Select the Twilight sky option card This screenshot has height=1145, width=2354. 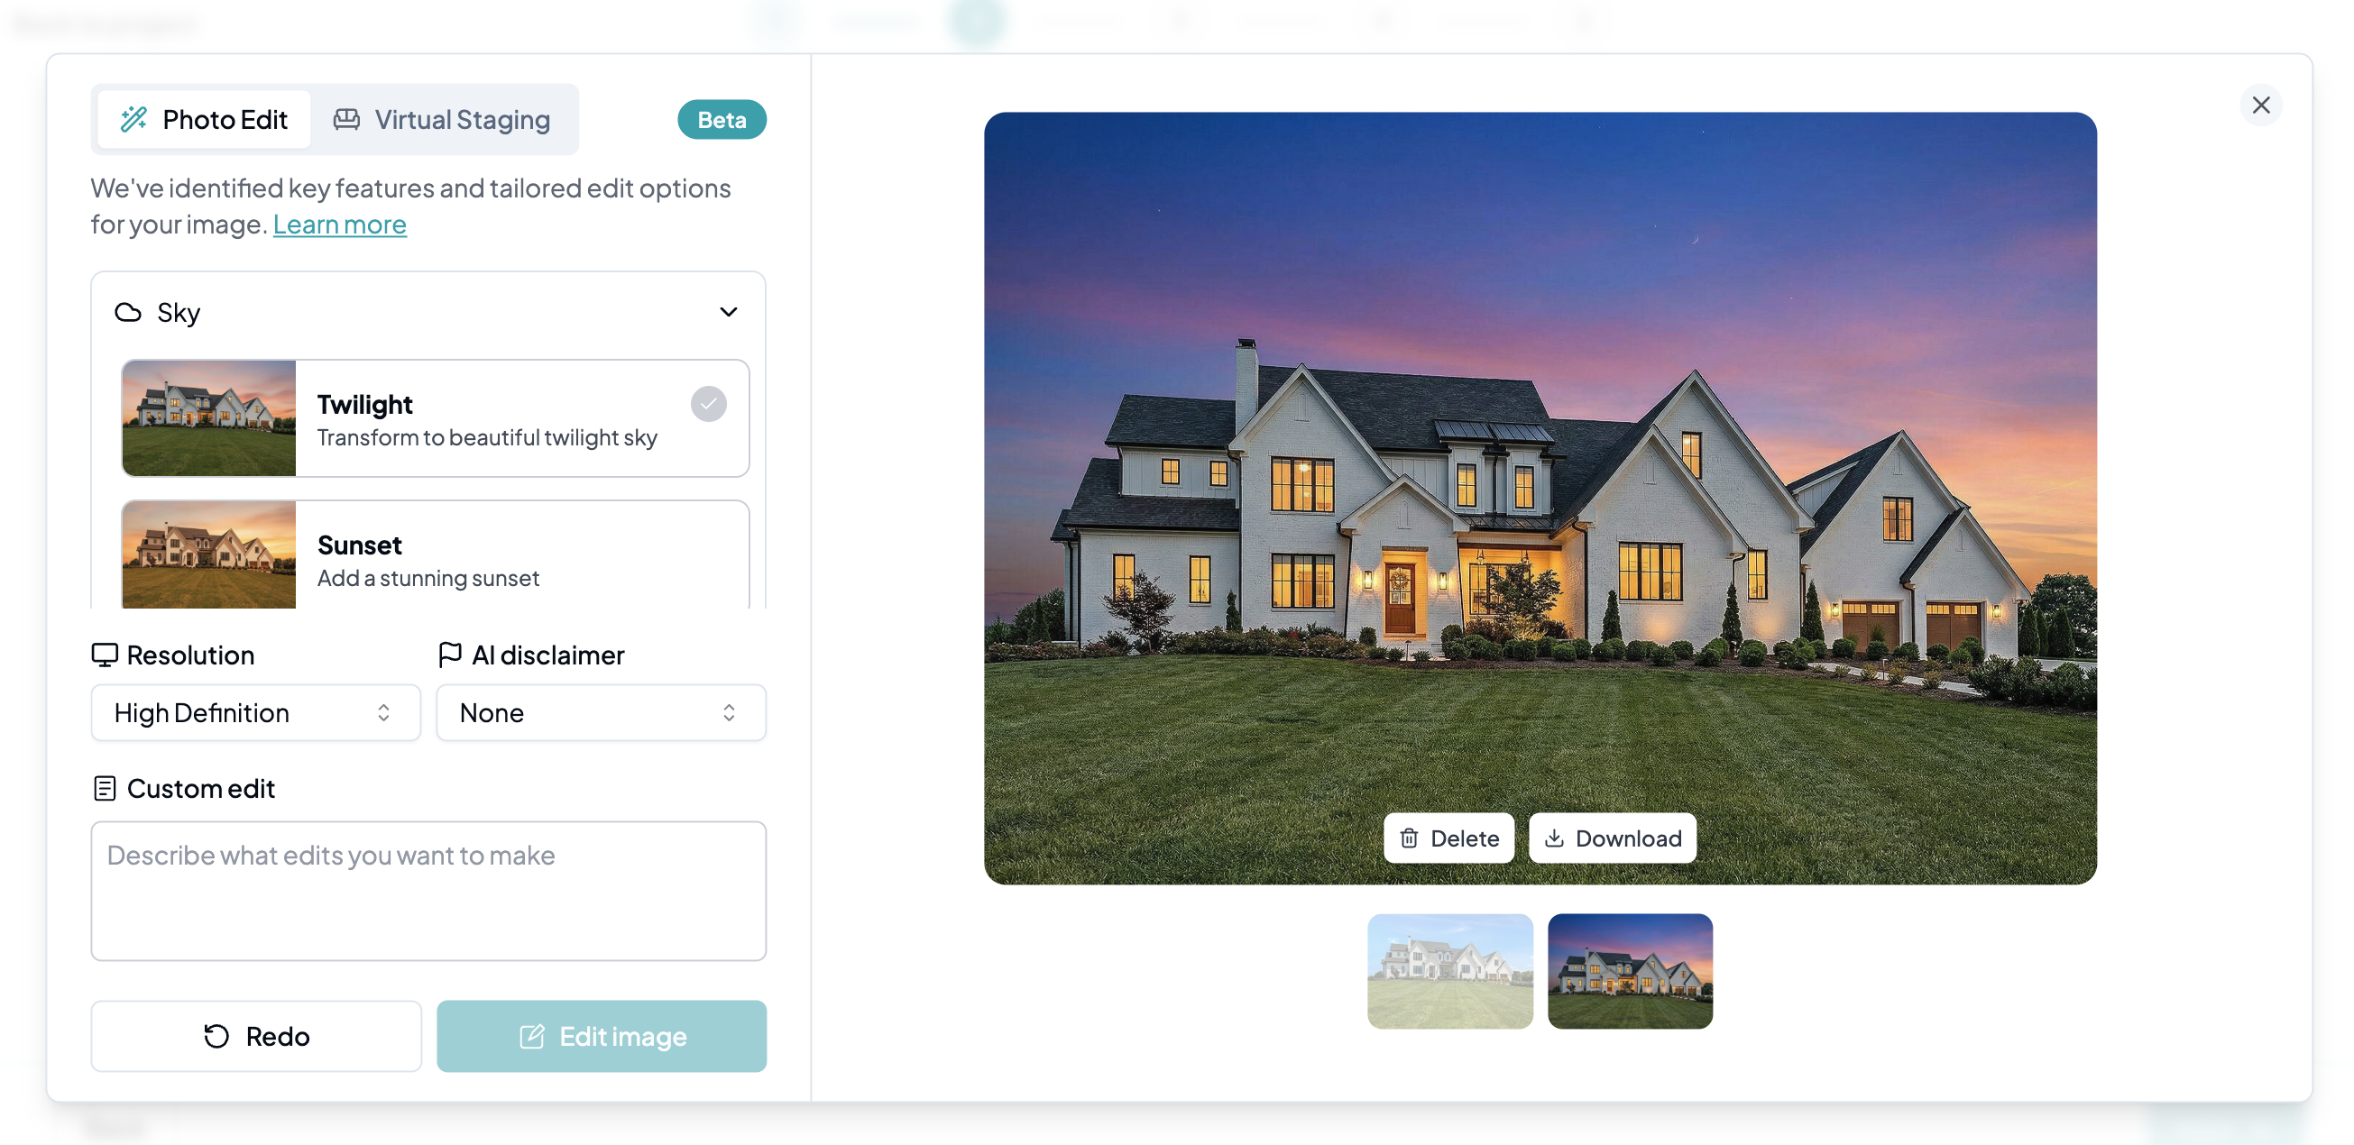click(435, 418)
